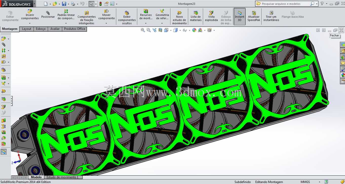This screenshot has width=345, height=184.
Task: Expand the Inserir componentes dropdown arrow
Action: pyautogui.click(x=30, y=24)
